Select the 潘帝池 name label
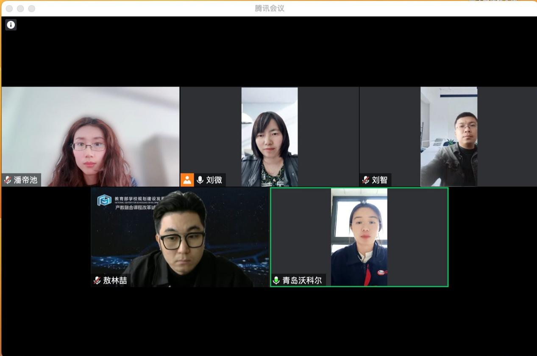Screen dimensions: 537x356 click(25, 180)
